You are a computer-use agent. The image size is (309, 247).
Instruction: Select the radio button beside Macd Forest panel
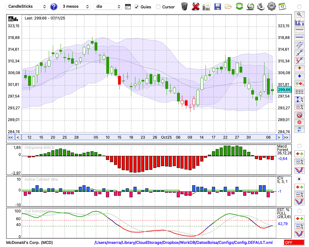pos(299,146)
